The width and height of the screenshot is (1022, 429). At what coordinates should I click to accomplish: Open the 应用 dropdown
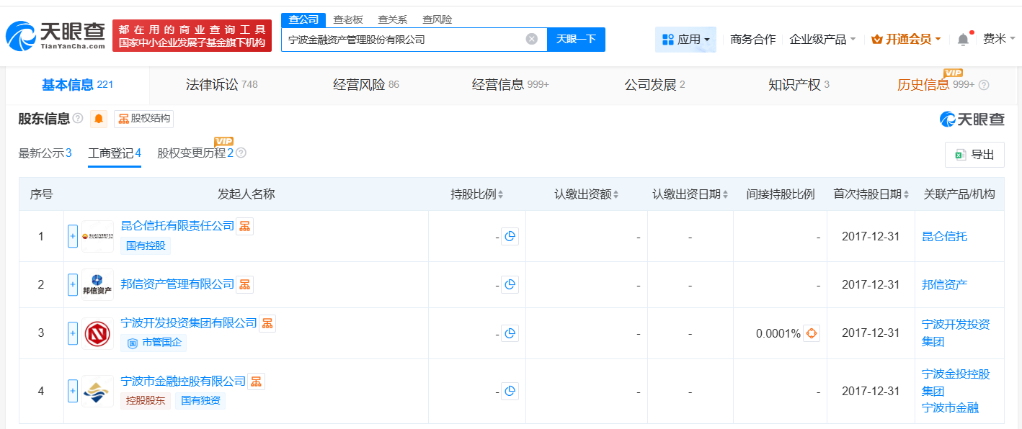pyautogui.click(x=685, y=38)
